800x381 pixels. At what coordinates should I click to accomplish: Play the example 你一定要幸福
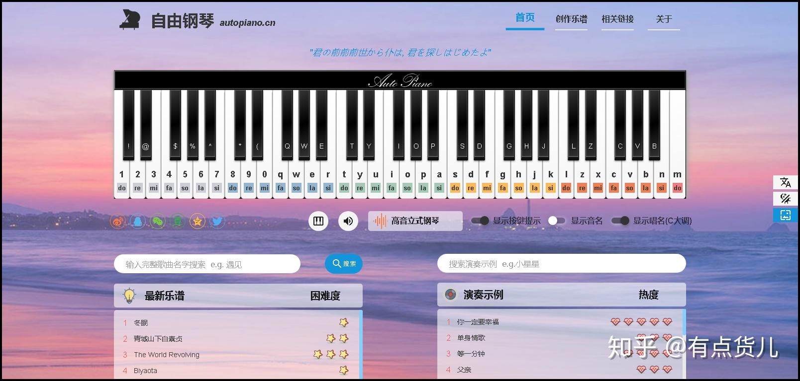[478, 322]
